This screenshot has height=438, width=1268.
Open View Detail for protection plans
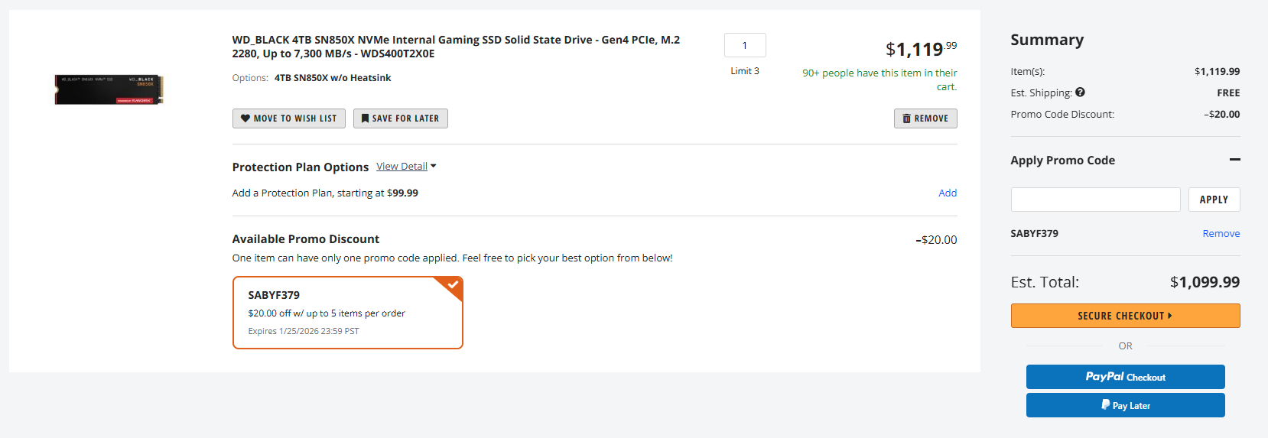(x=402, y=167)
